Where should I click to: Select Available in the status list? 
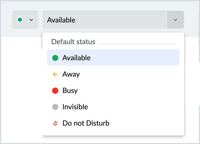113,57
